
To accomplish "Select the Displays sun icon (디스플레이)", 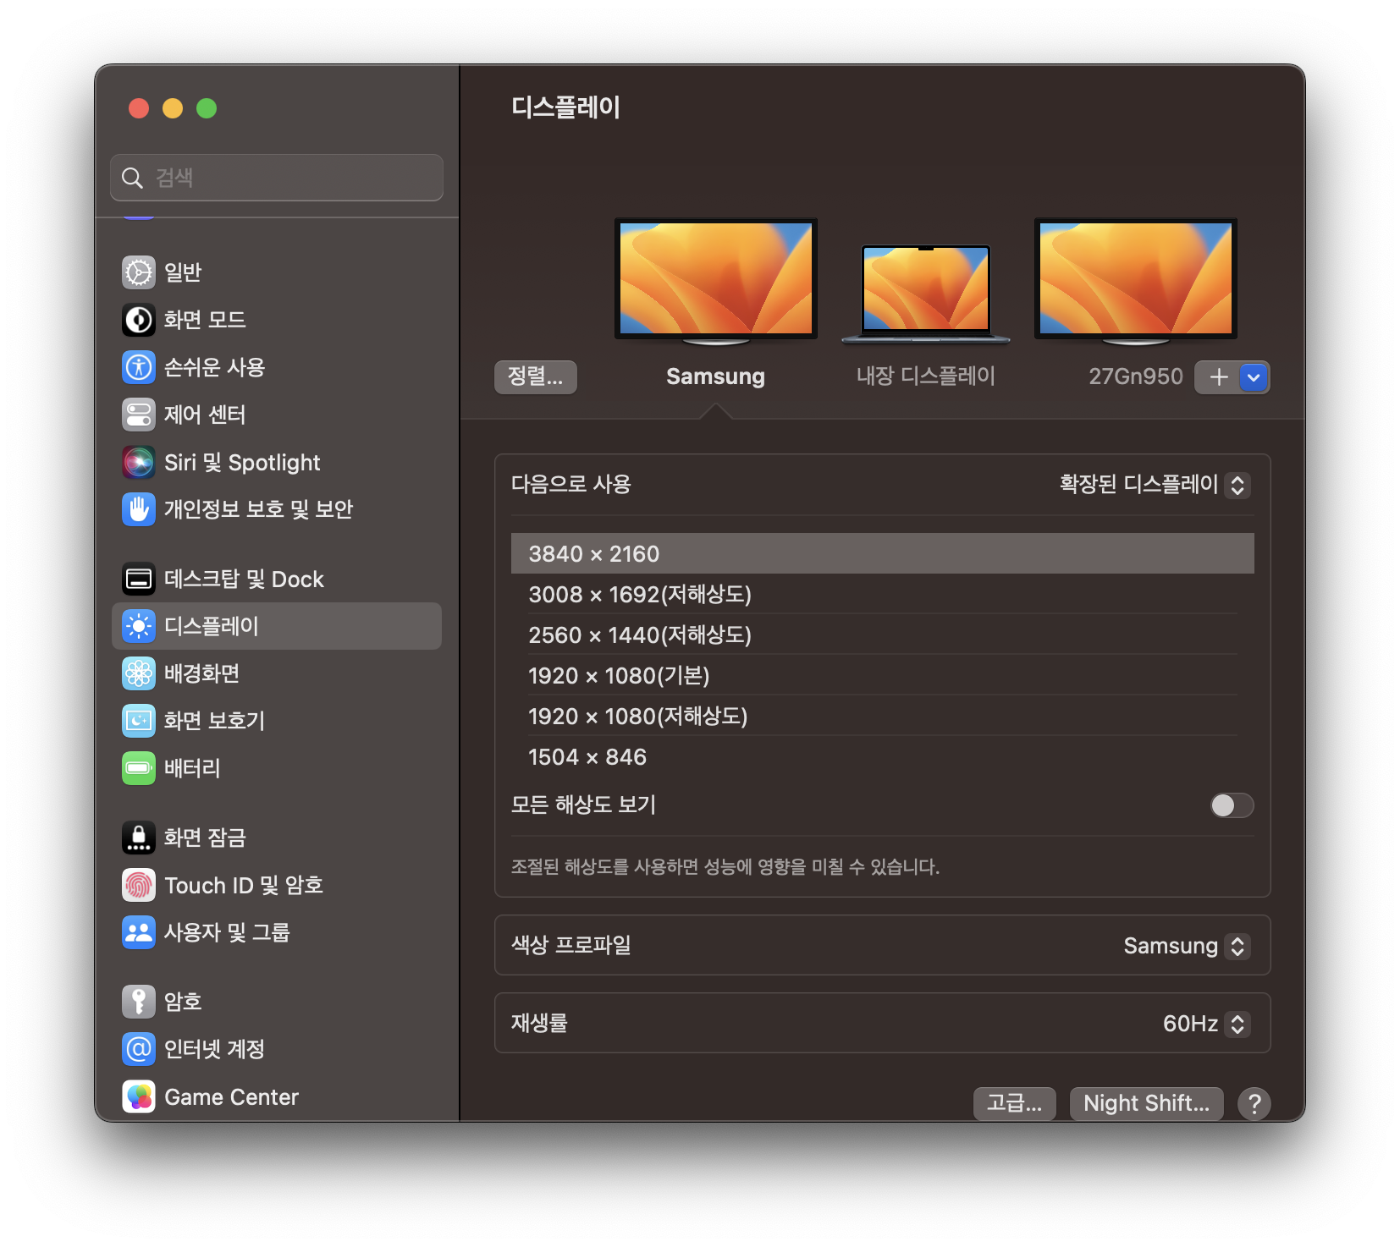I will (139, 626).
